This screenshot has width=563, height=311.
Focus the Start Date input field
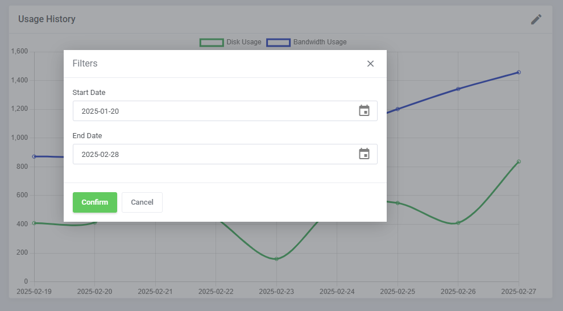click(225, 111)
